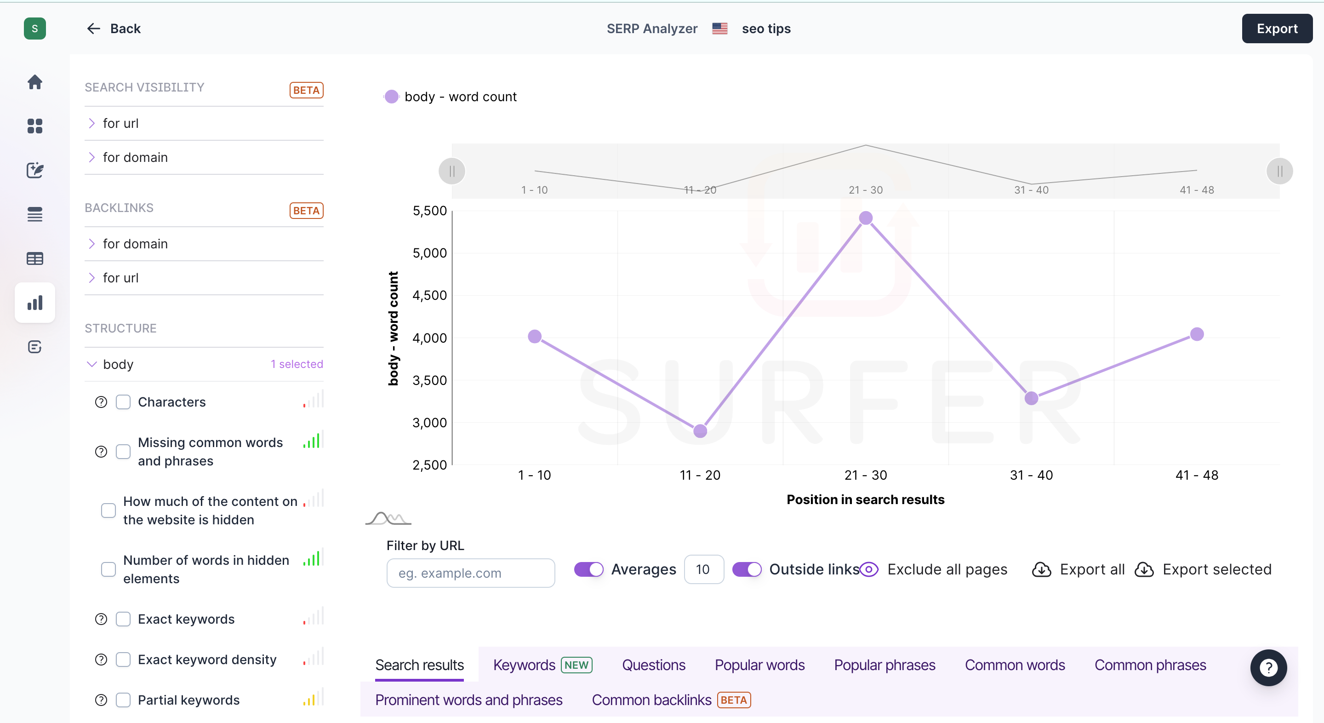
Task: Open the Common words tab
Action: point(1015,665)
